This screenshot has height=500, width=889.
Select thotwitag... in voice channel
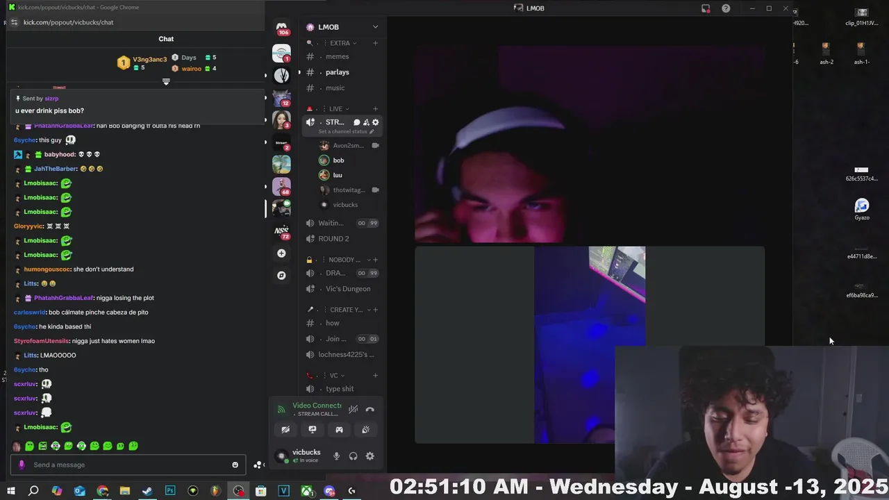point(349,190)
